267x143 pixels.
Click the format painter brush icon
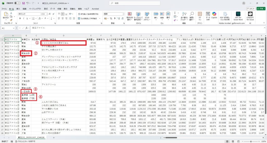11,20
